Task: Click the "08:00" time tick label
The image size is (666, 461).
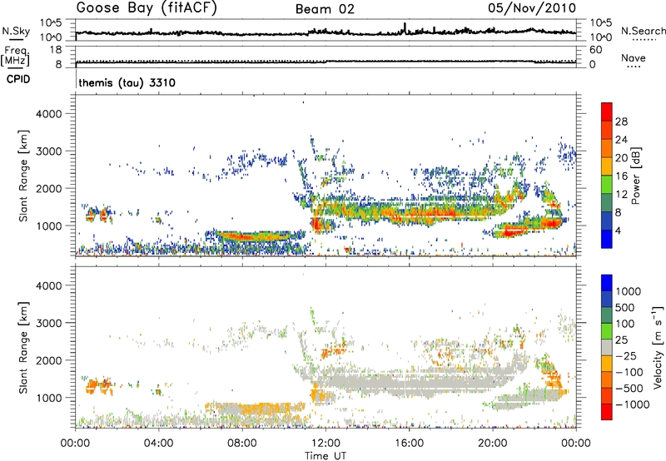Action: tap(242, 444)
